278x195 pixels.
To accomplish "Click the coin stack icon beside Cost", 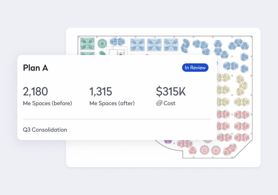I will [159, 103].
